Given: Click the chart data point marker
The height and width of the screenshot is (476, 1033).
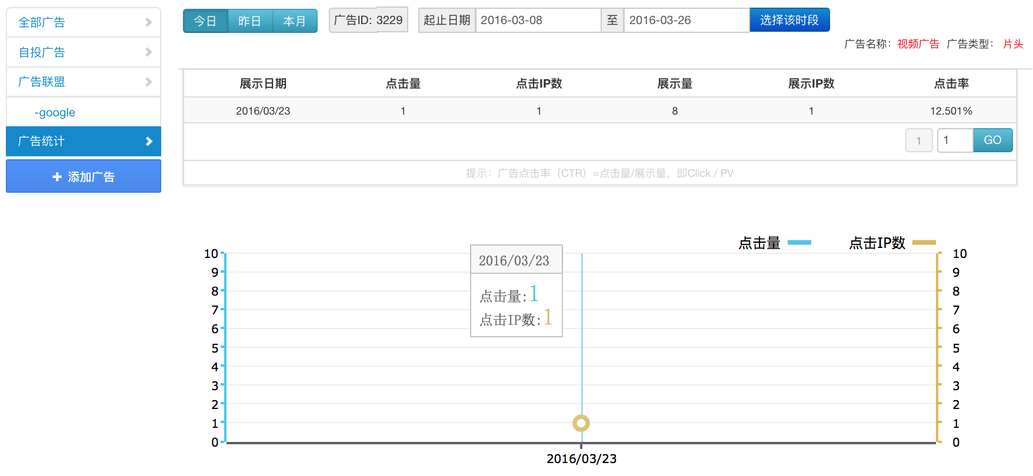Looking at the screenshot, I should click(x=581, y=423).
